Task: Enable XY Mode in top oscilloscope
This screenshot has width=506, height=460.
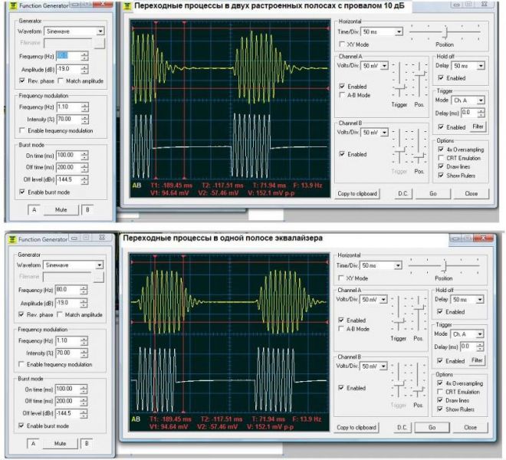Action: (342, 44)
